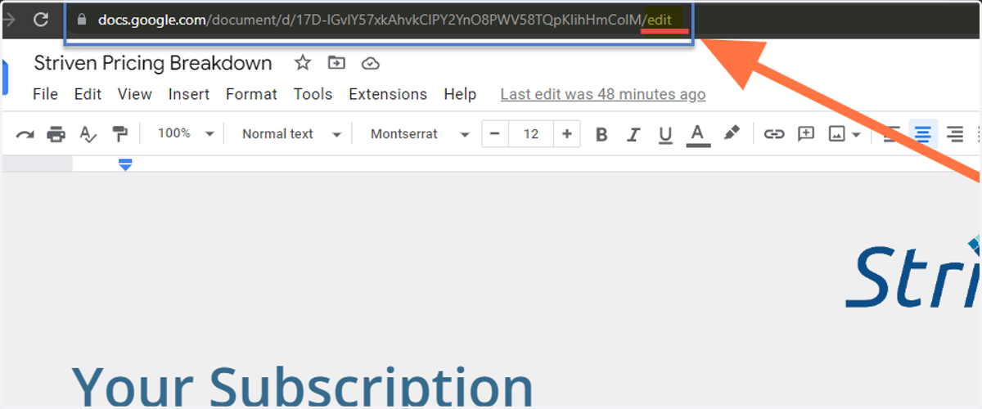Click the Insert image icon
The image size is (982, 409).
[836, 134]
